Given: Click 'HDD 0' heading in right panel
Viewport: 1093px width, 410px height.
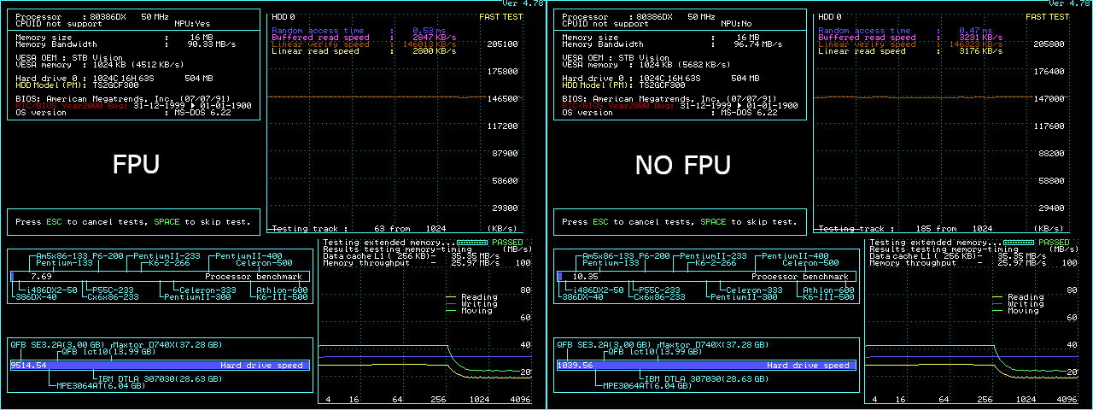Looking at the screenshot, I should (x=830, y=17).
